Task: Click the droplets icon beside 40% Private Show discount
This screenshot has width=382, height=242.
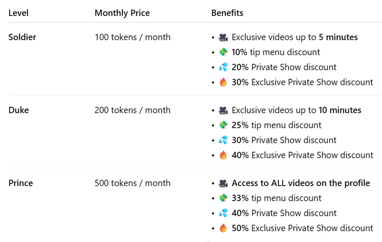Action: tap(223, 213)
